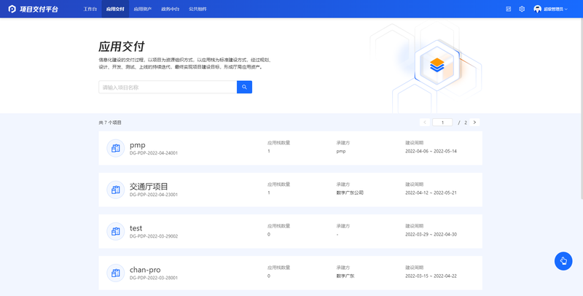The width and height of the screenshot is (583, 296).
Task: Open the chan-pro project title
Action: point(145,269)
